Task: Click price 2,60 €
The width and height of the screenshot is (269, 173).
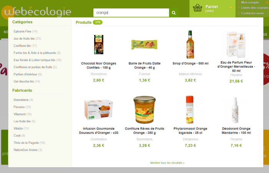Action: tap(99, 80)
